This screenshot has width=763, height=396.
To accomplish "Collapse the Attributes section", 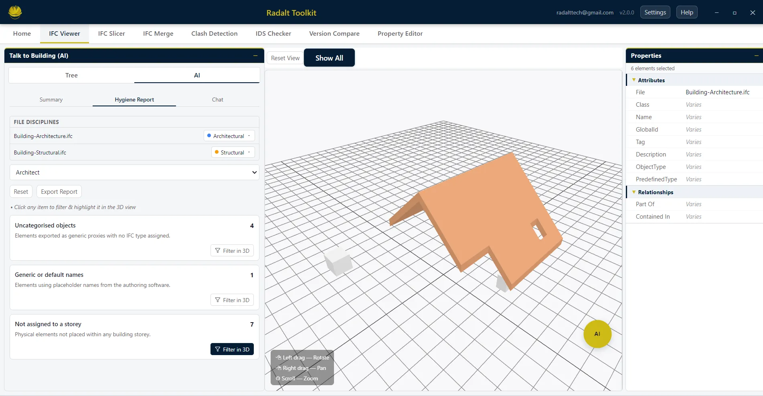I will (634, 80).
